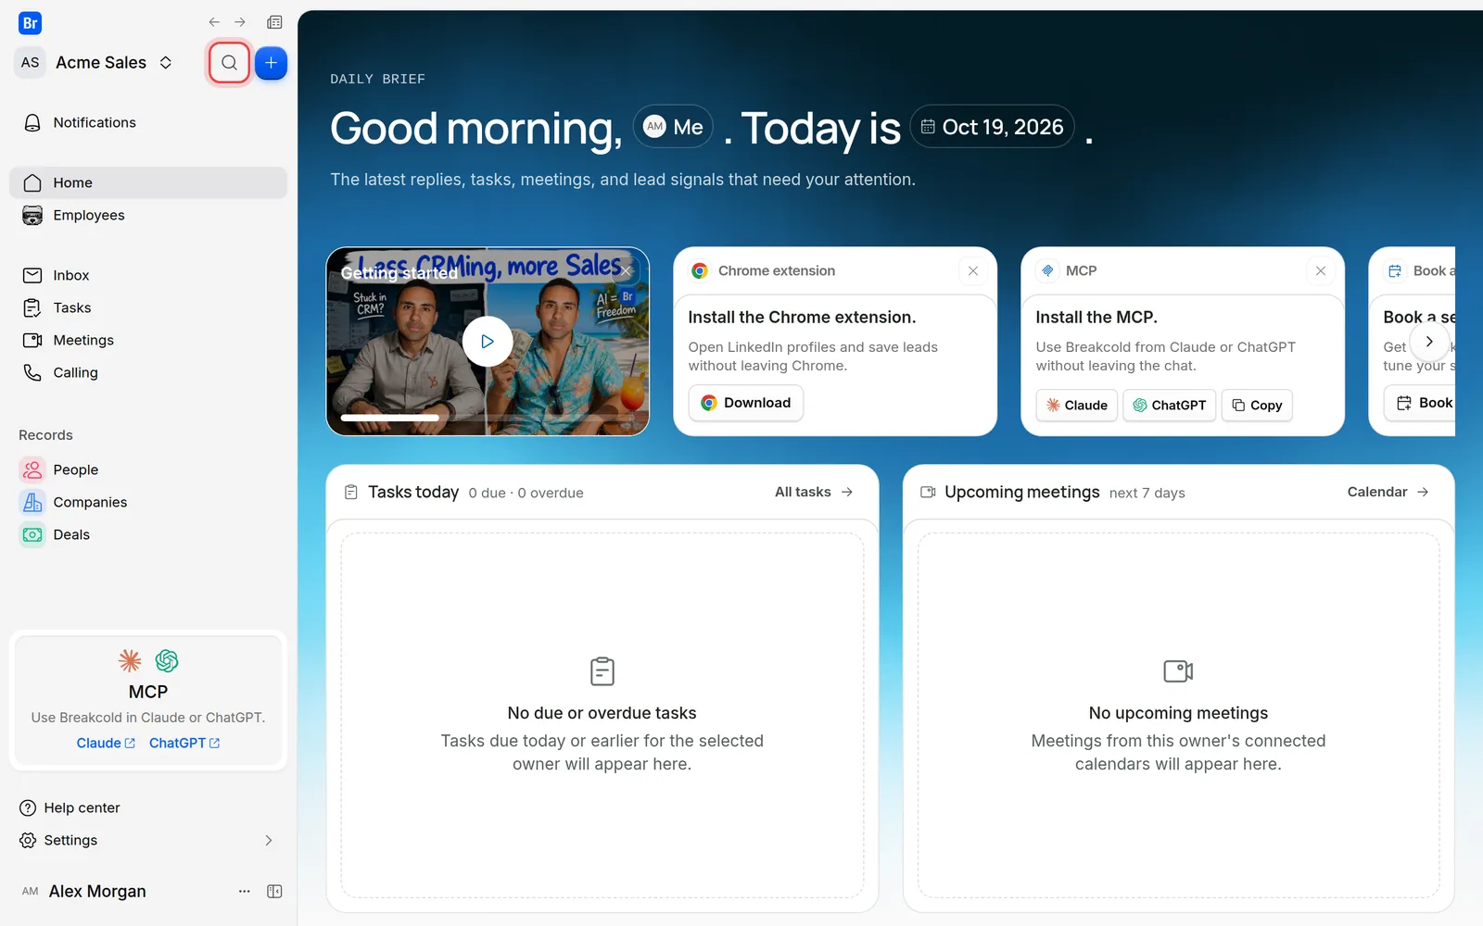Open Calling in the sidebar
1483x926 pixels.
click(148, 372)
